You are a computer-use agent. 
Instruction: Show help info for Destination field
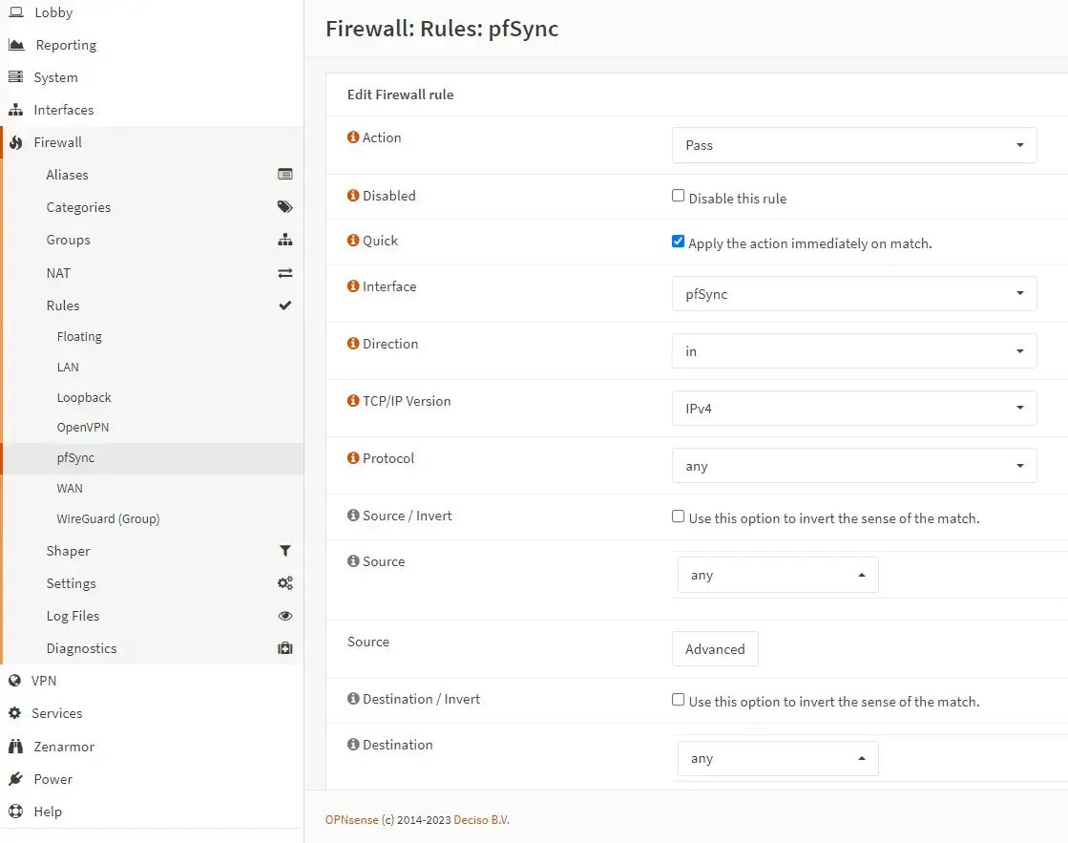click(353, 744)
